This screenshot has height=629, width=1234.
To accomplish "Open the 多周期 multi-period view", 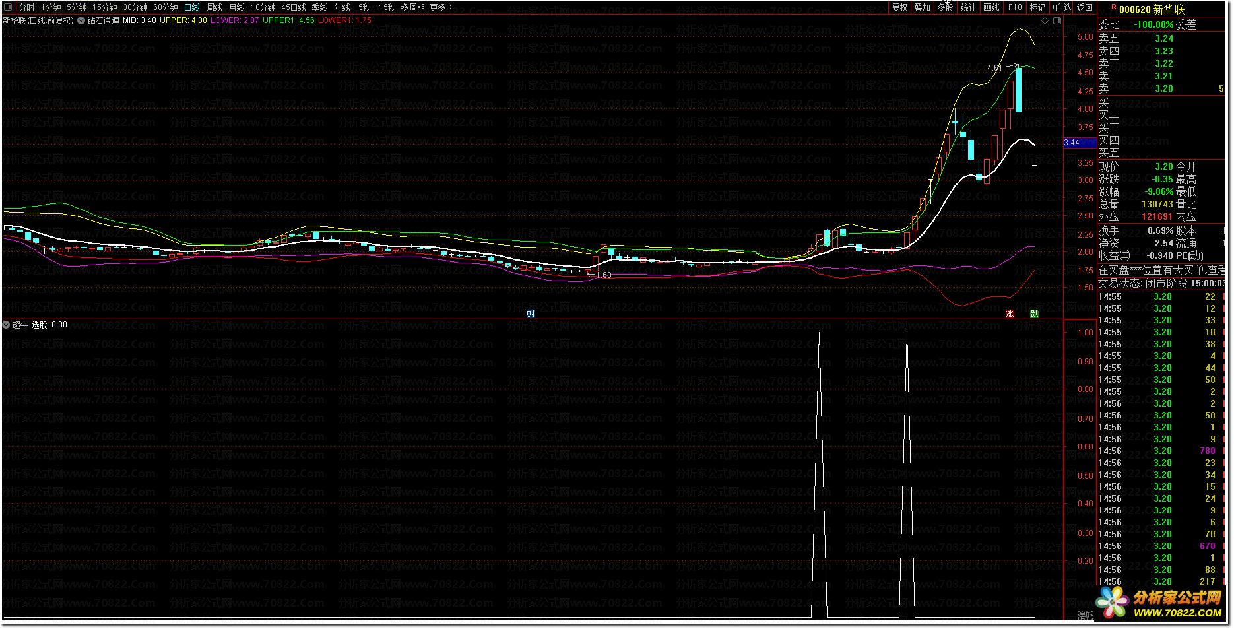I will click(x=413, y=7).
